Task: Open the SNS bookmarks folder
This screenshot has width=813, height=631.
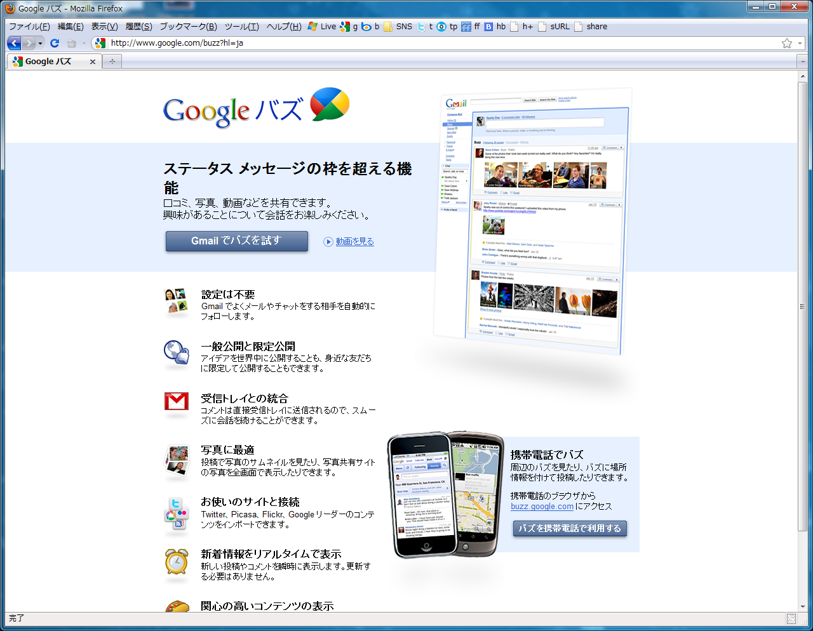Action: pyautogui.click(x=398, y=27)
